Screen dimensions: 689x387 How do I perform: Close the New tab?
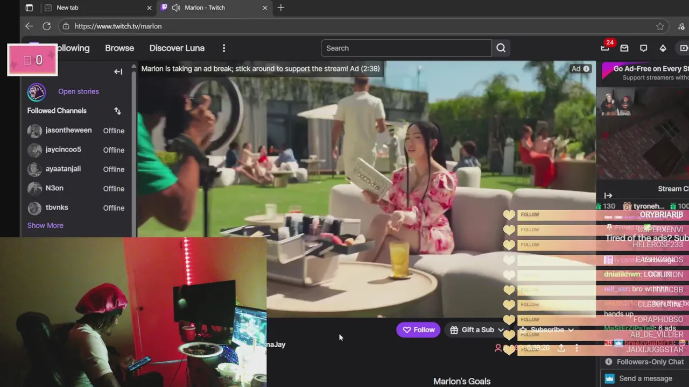149,8
